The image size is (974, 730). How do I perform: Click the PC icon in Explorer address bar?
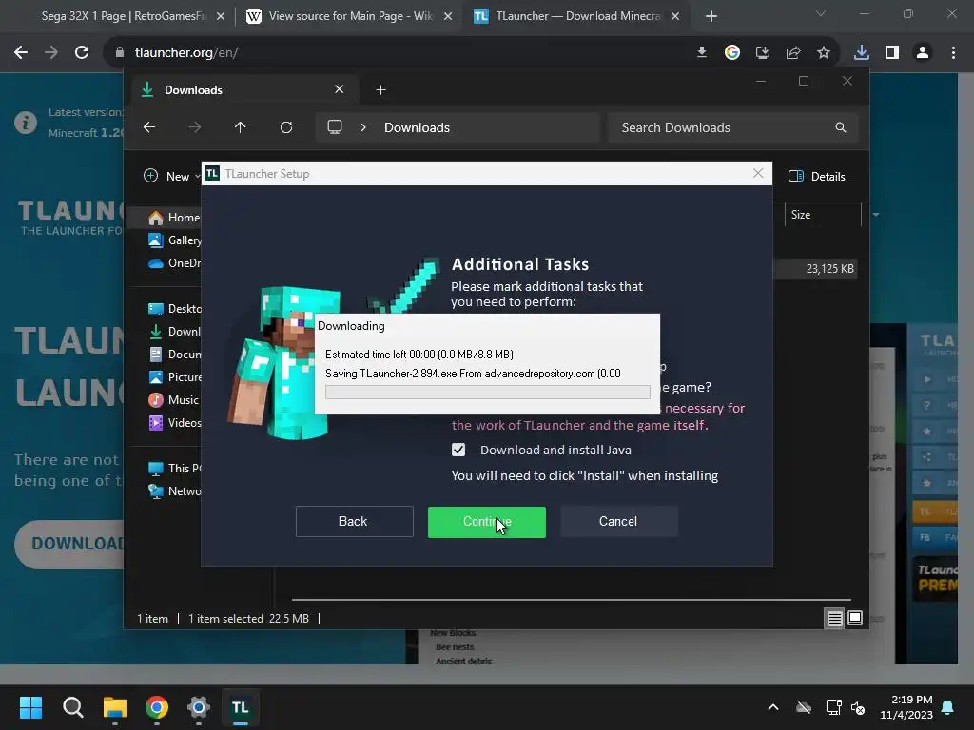tap(335, 127)
